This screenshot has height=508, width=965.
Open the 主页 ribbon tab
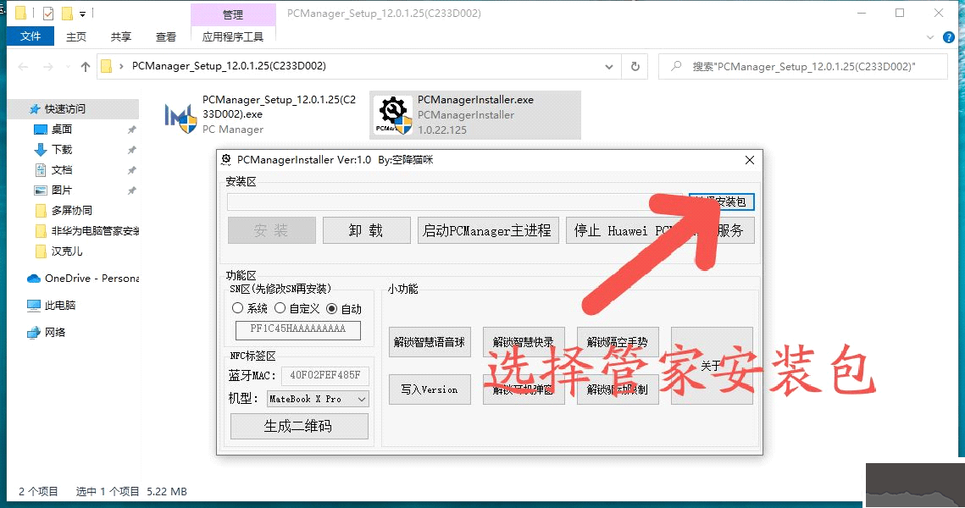(x=76, y=37)
